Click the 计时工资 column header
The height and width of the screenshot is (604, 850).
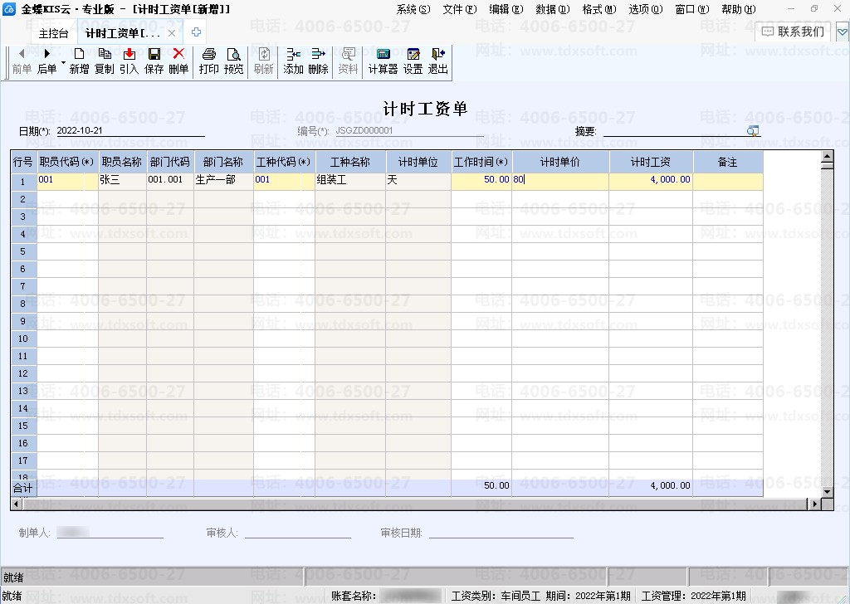point(651,162)
